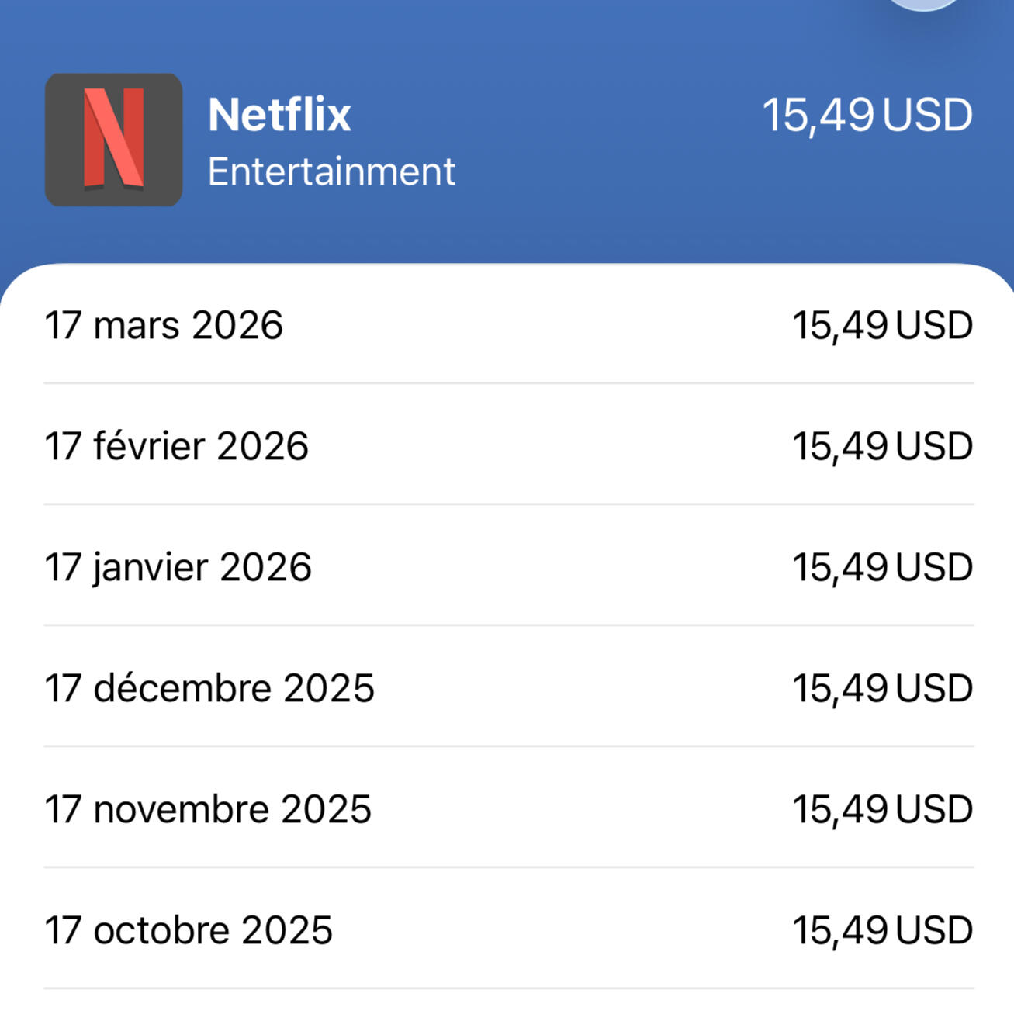Image resolution: width=1014 pixels, height=1014 pixels.
Task: Tap the header total 15,49 USD
Action: (x=867, y=115)
